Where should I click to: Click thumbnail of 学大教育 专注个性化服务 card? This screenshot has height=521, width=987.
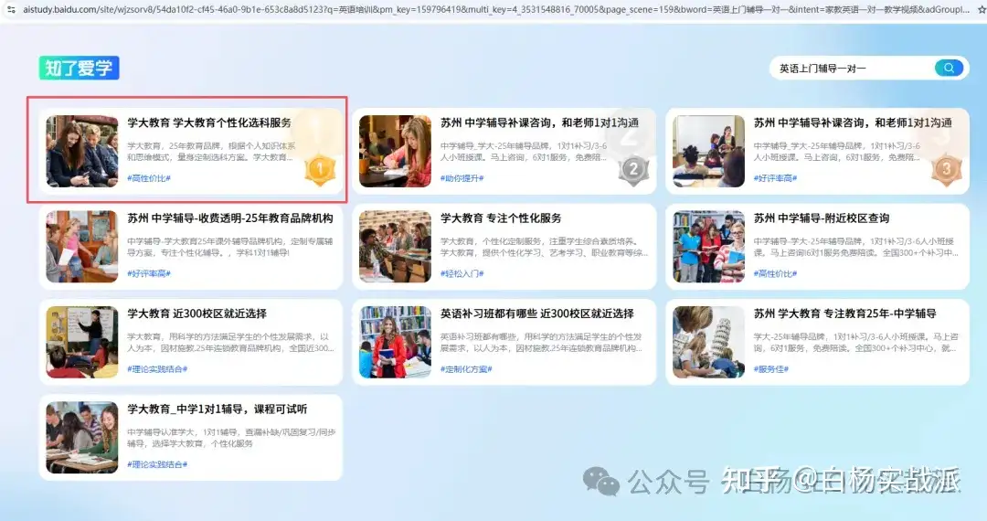click(396, 247)
